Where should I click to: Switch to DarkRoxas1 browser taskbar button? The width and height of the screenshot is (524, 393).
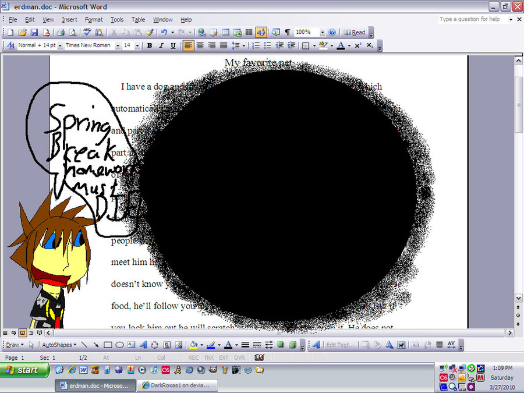[x=178, y=385]
